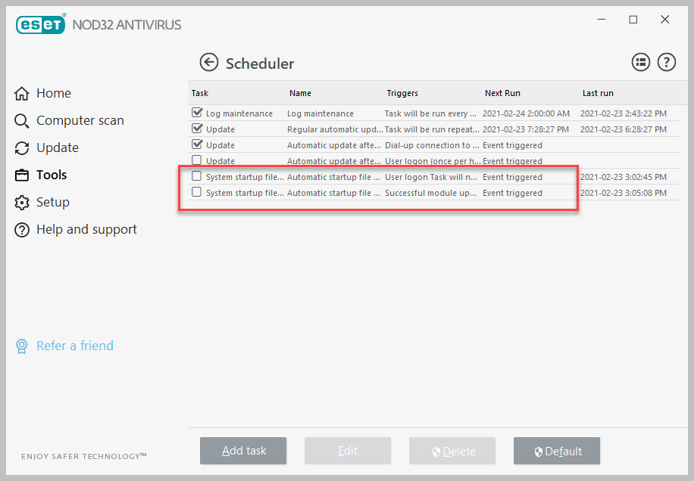694x481 pixels.
Task: Select the '2021-02-23 6:28:27 PM' last run cell
Action: click(624, 129)
